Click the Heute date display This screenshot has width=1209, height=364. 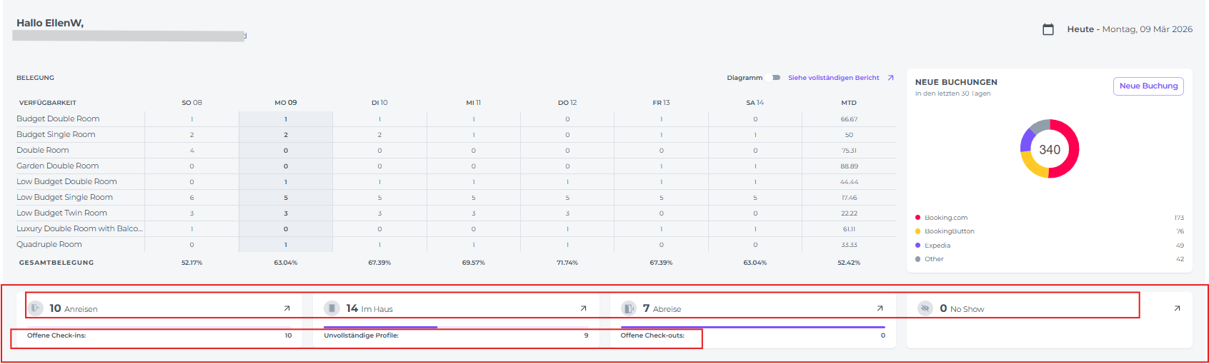click(x=1129, y=29)
